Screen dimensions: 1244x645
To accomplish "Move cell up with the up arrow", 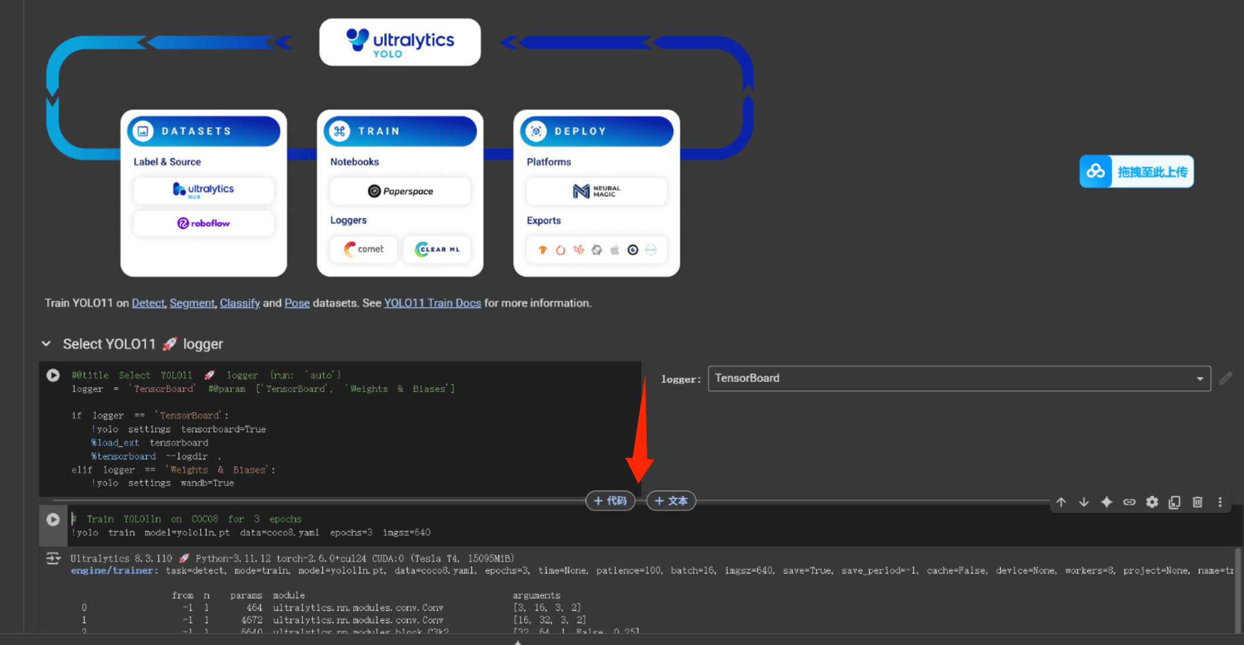I will pos(1061,502).
